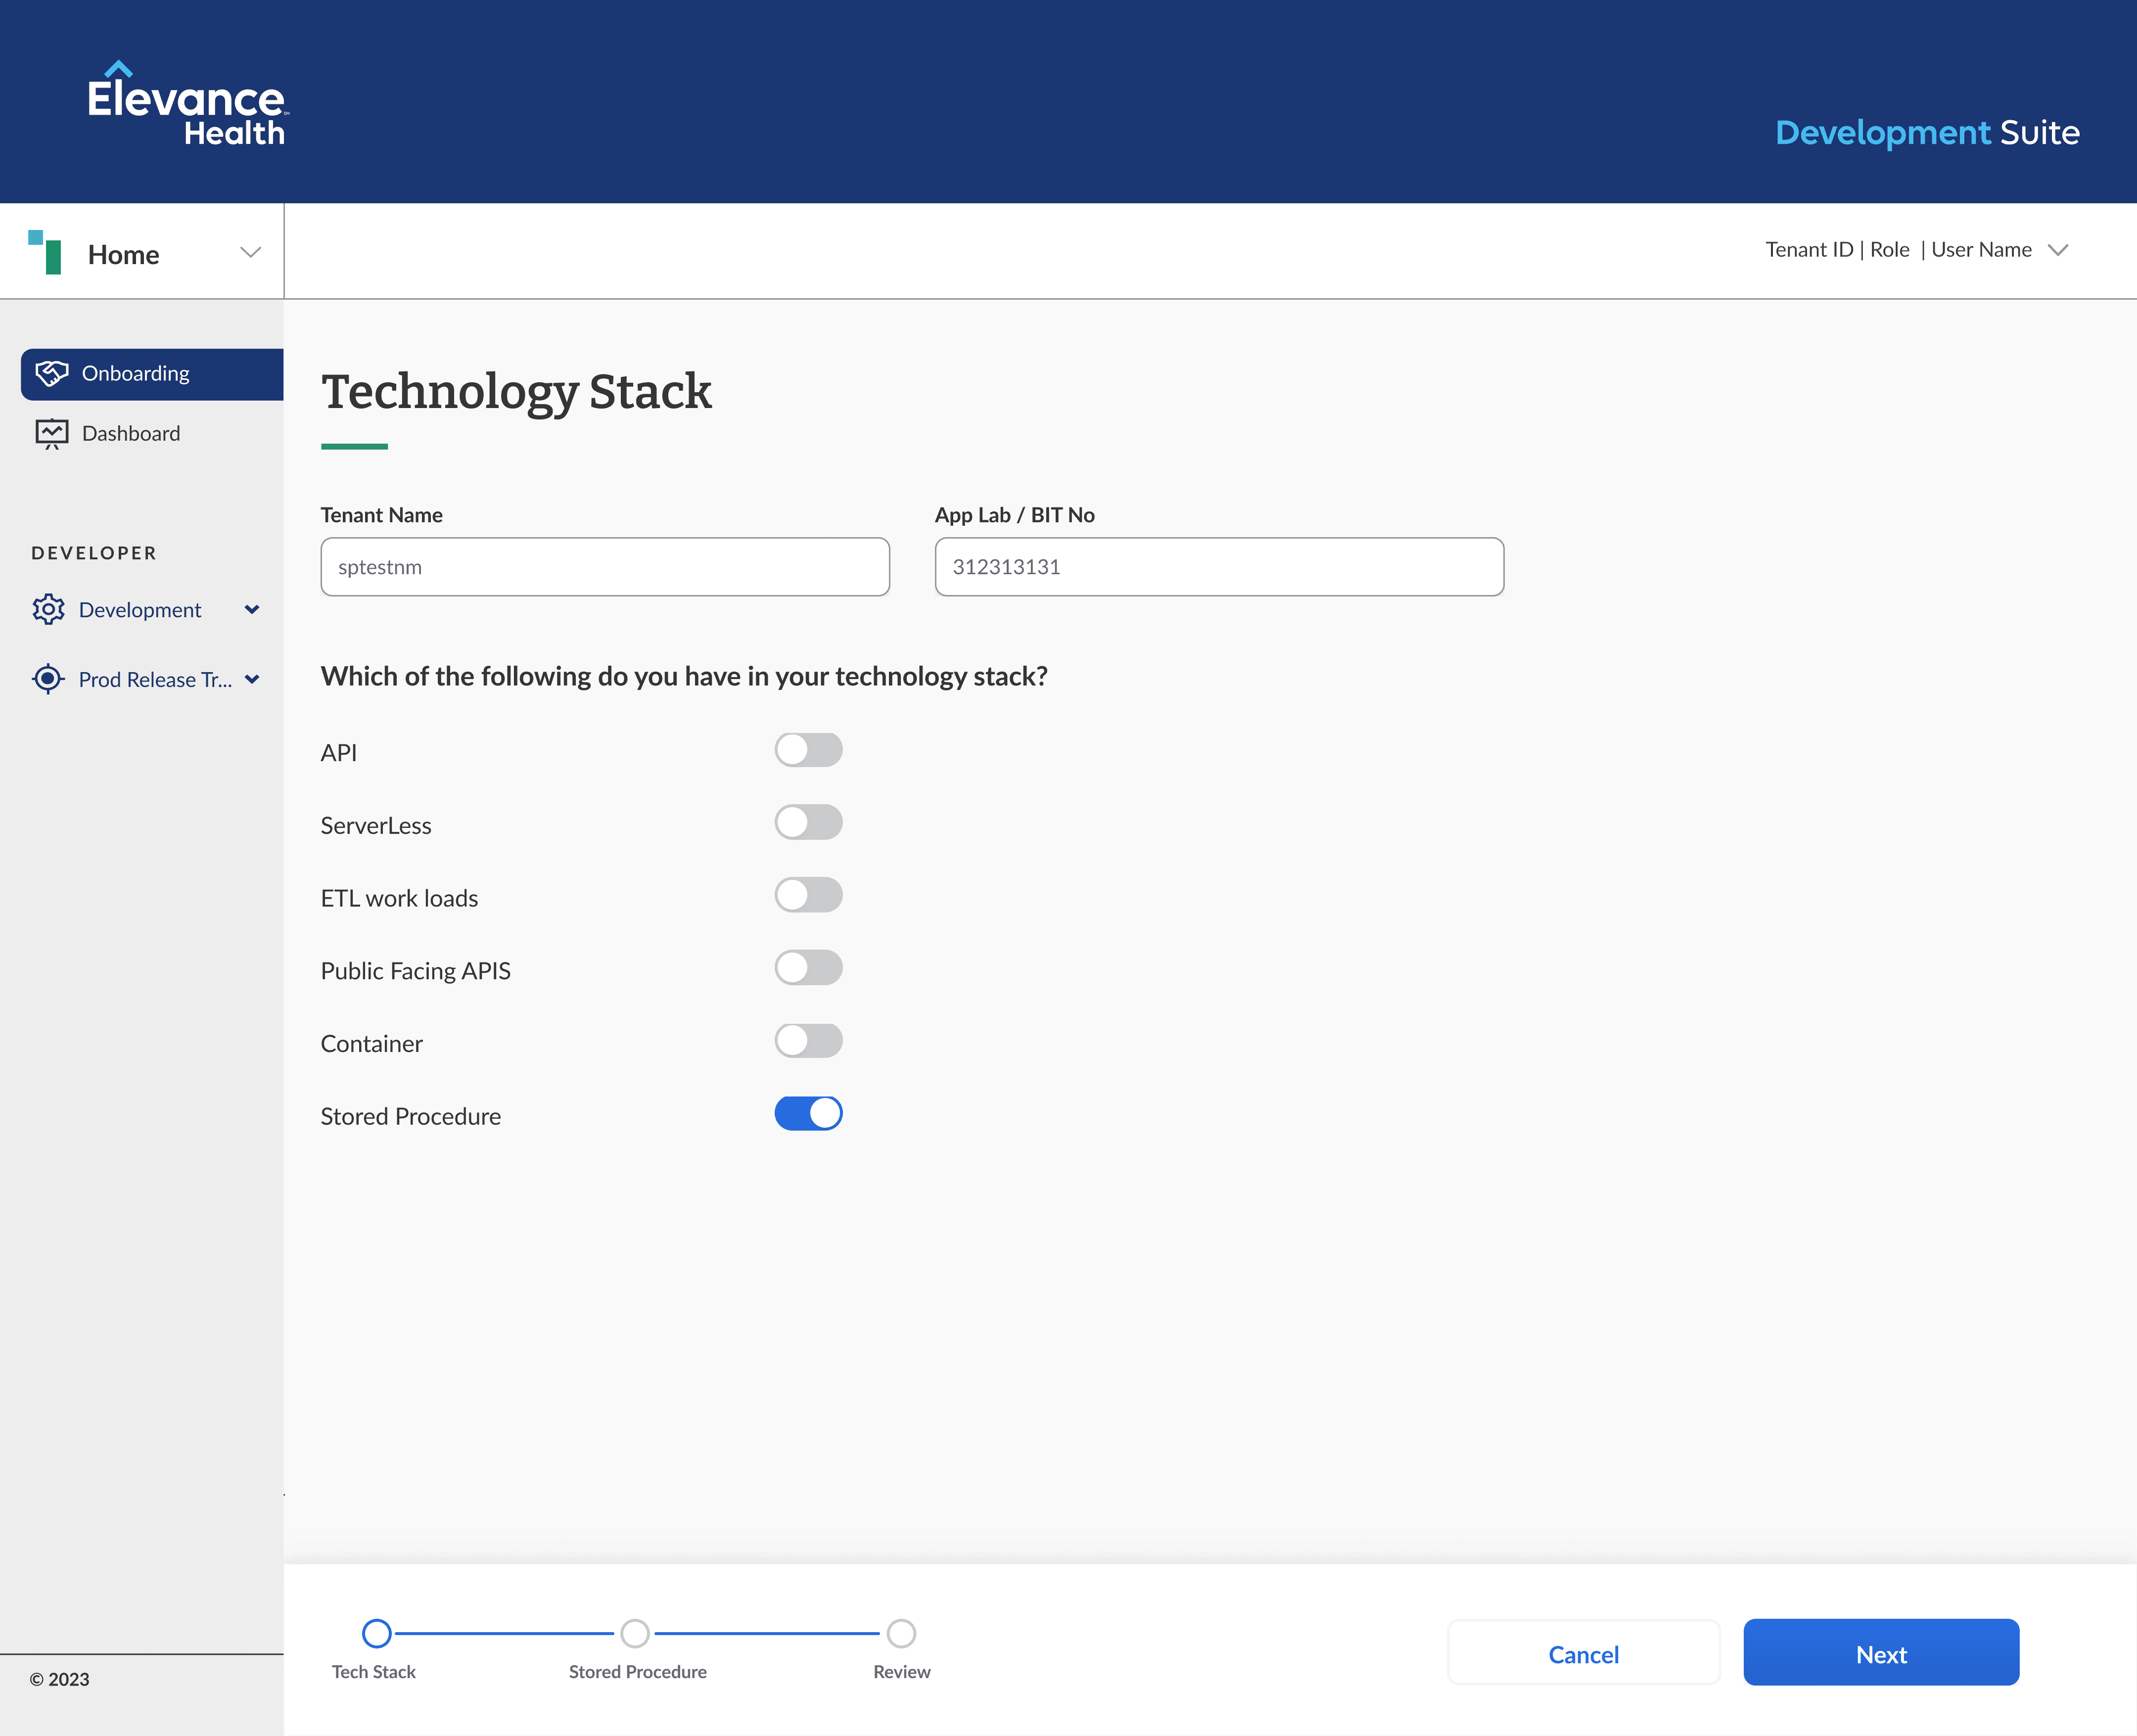
Task: Click the Home green square icon
Action: coord(46,252)
